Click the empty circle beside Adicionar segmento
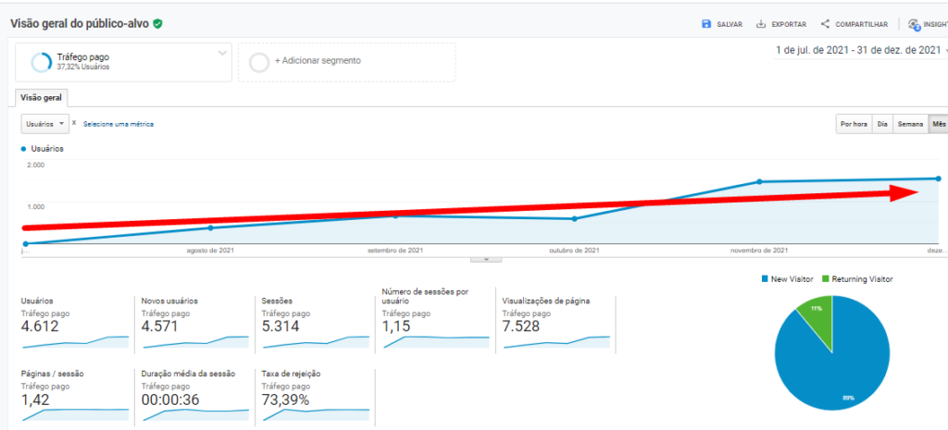 (x=258, y=61)
